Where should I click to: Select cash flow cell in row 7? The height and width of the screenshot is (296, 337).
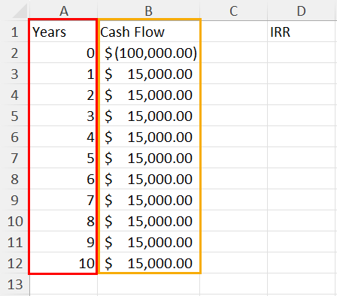tap(149, 158)
